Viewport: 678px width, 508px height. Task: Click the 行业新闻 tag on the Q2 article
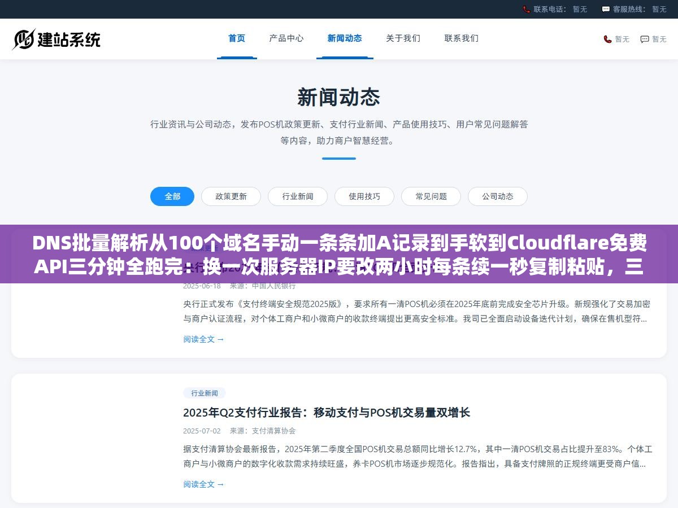click(205, 393)
